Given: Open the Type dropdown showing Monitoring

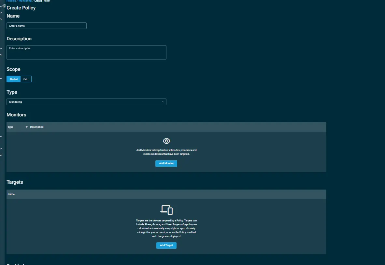Looking at the screenshot, I should tap(86, 102).
